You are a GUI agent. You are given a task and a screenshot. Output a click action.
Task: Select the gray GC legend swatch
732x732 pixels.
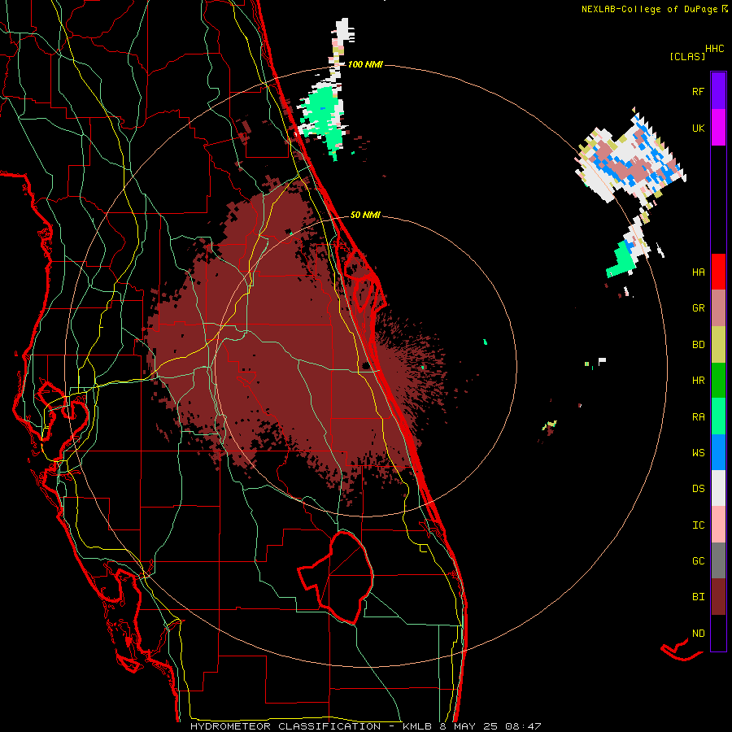tap(718, 560)
